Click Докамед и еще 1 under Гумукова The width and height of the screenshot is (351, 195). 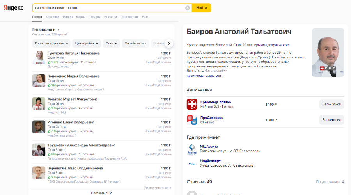(x=59, y=67)
